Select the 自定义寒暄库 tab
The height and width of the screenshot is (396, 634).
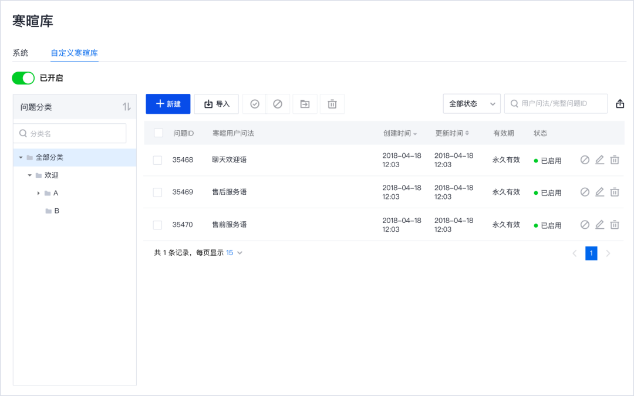click(x=74, y=53)
